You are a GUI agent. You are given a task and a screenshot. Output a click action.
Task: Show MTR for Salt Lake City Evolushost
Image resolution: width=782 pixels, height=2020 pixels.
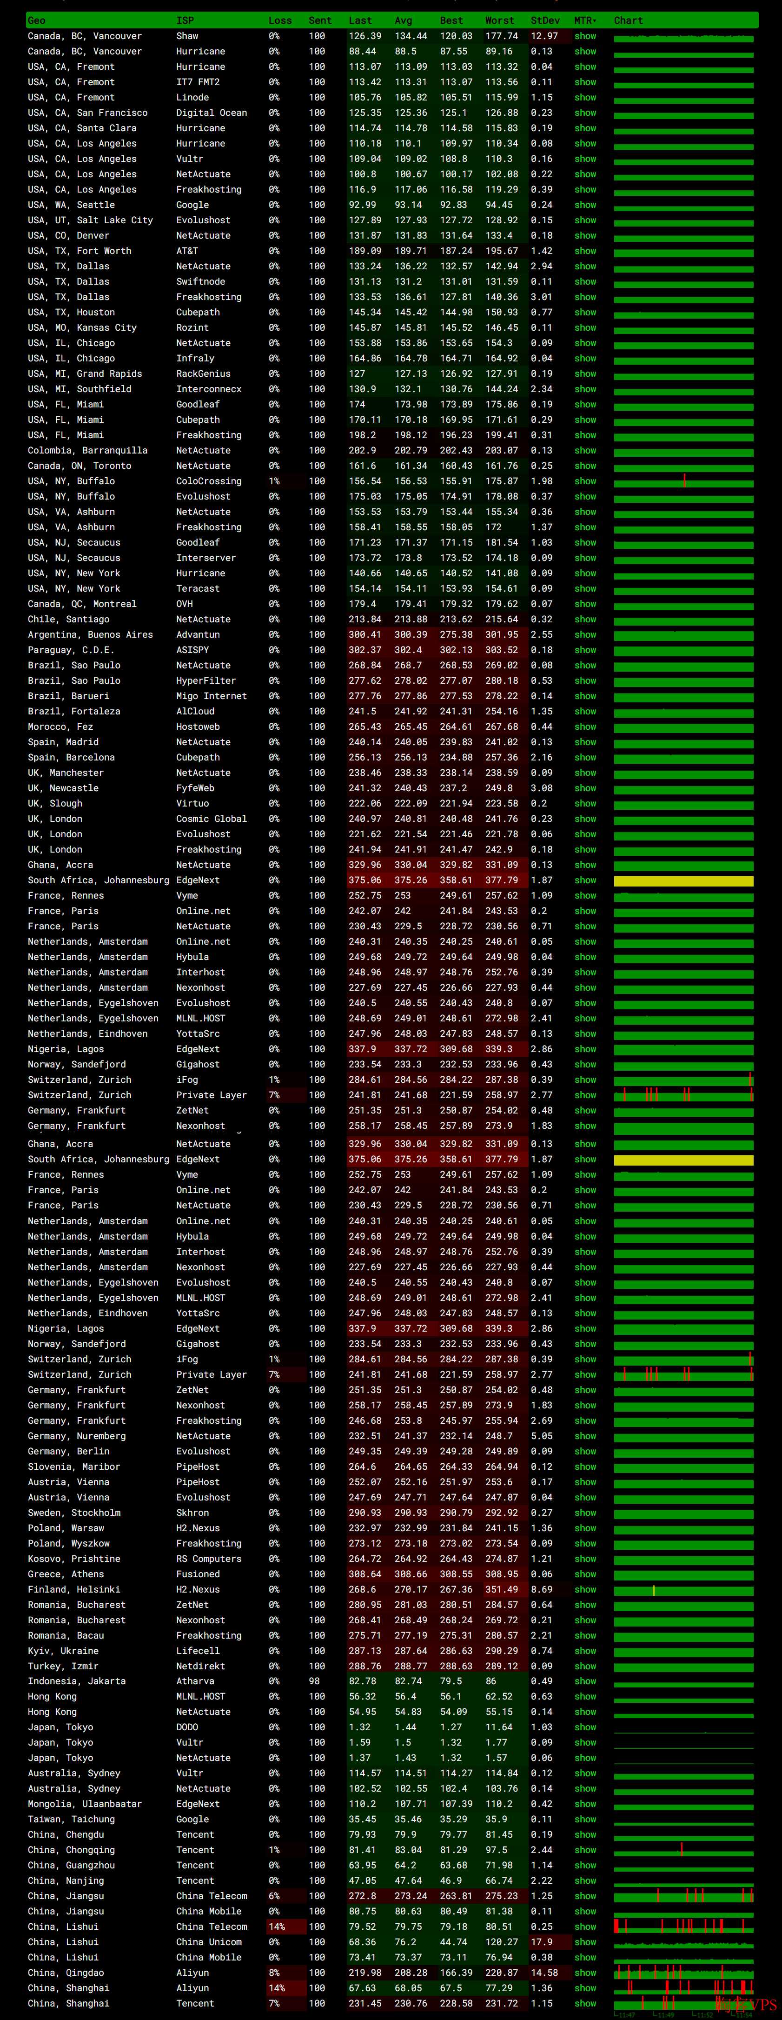(585, 220)
